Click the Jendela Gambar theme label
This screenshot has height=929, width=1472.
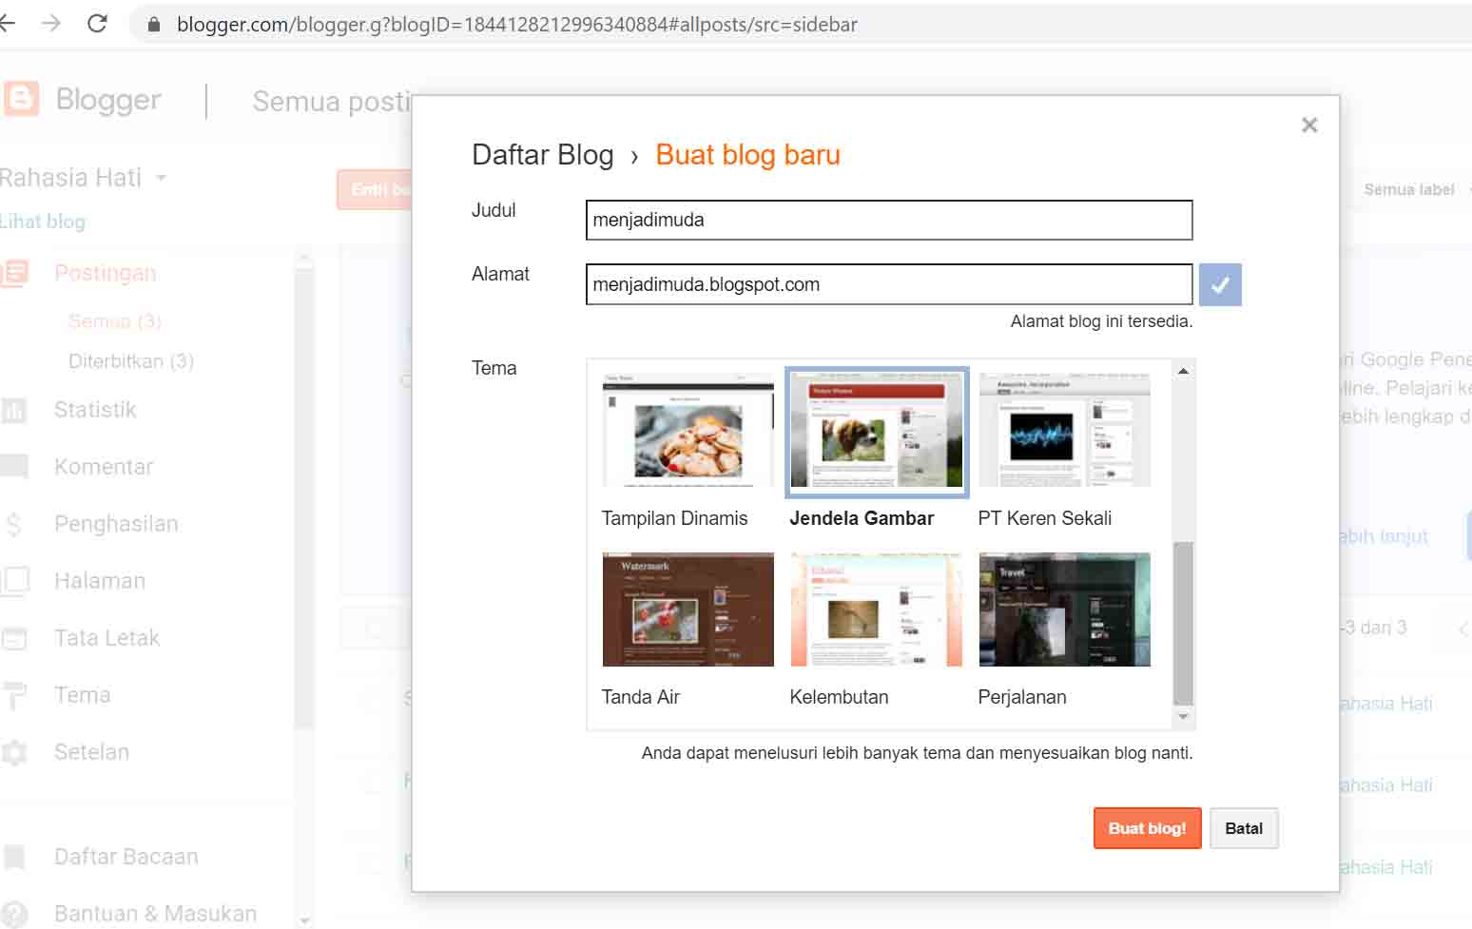[862, 518]
